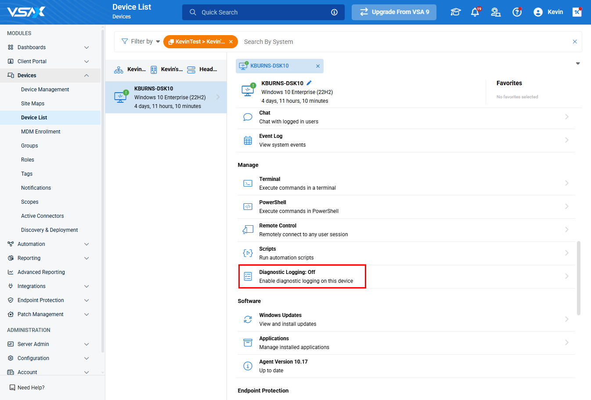591x400 pixels.
Task: Click the edit pencil next to KBURNS-DSK10
Action: click(309, 83)
